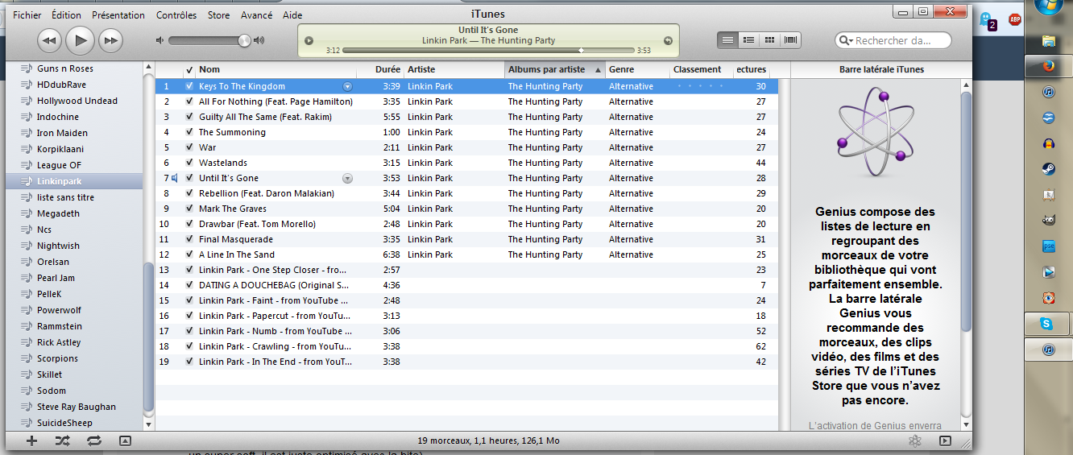Switch to grid view
Viewport: 1073px width, 455px height.
tap(769, 39)
